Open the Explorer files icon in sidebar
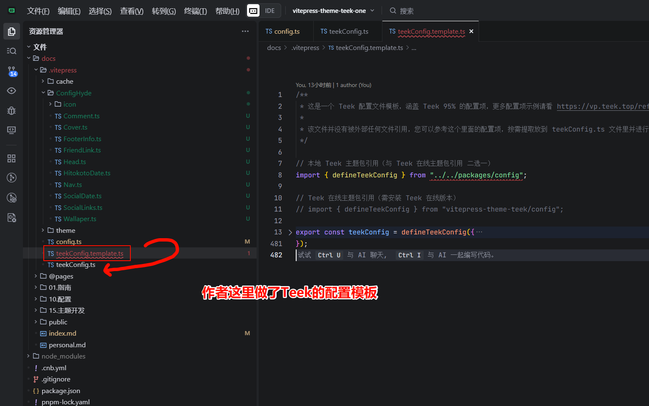This screenshot has width=649, height=406. (x=12, y=32)
